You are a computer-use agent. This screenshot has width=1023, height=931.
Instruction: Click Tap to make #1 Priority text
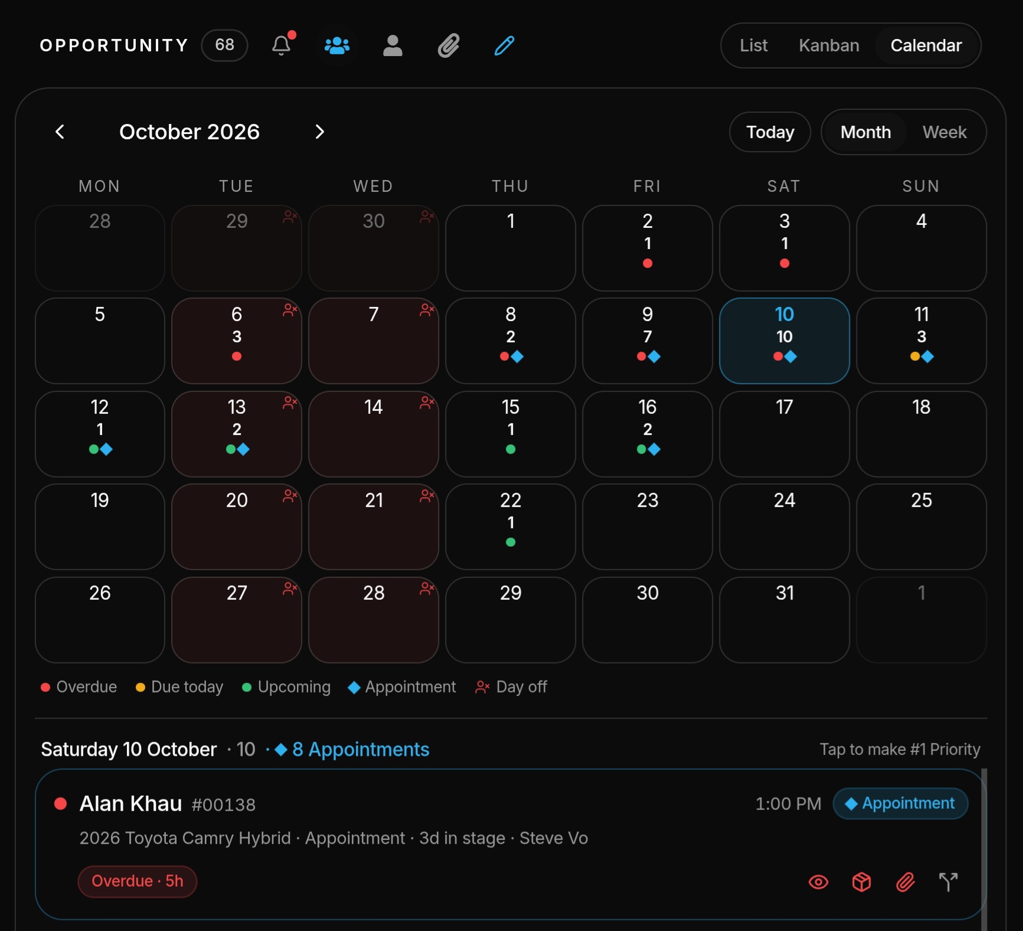tap(900, 750)
